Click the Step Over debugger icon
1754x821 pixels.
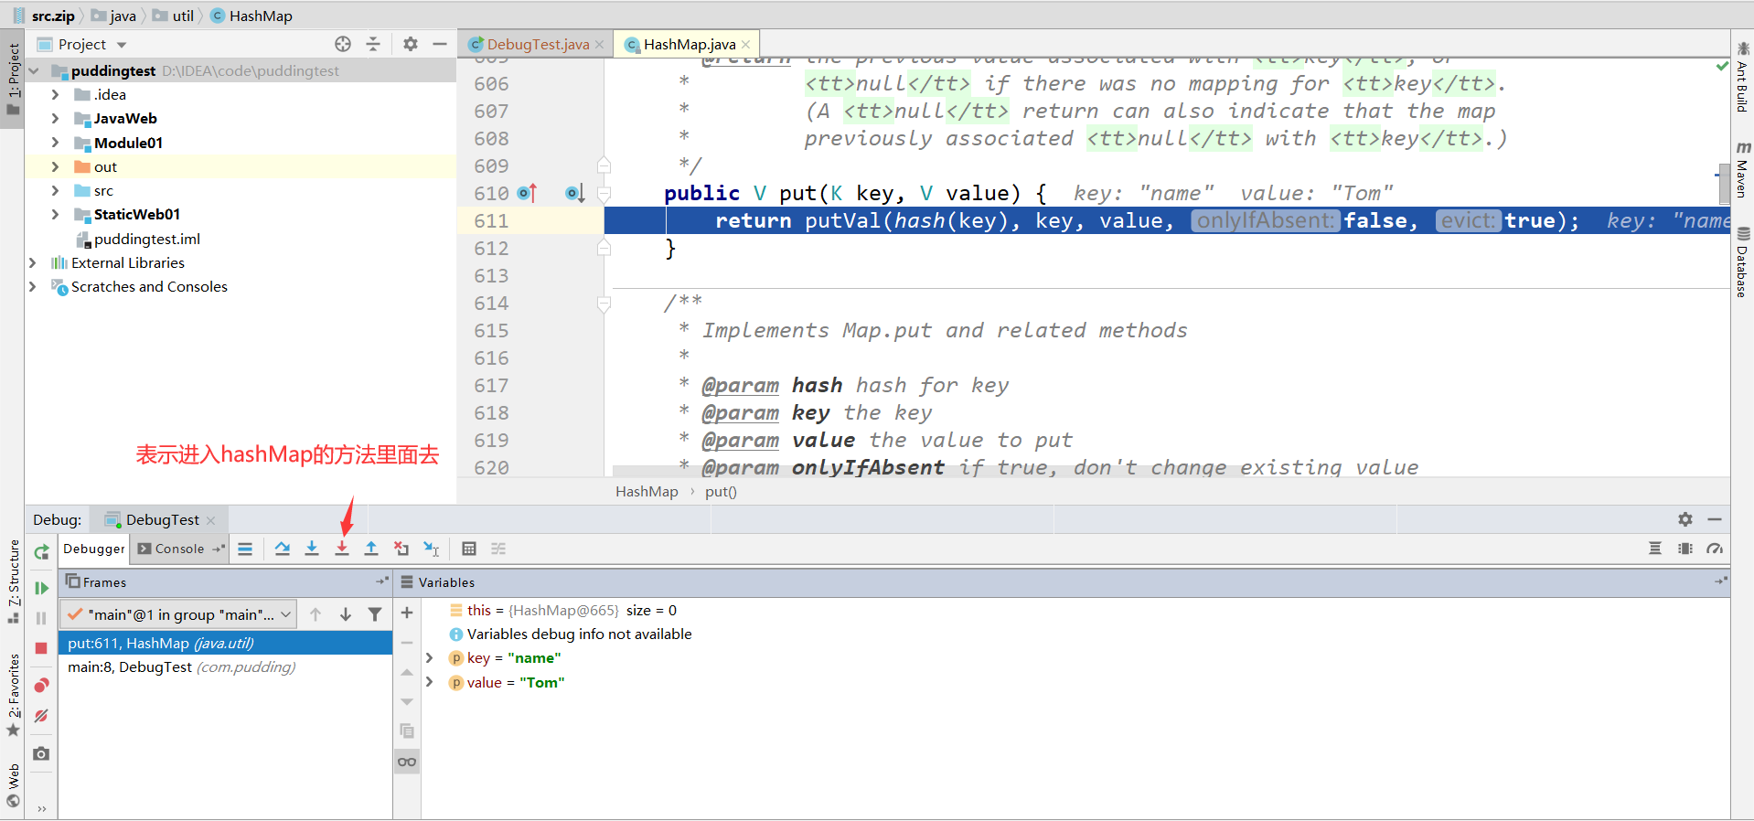coord(283,549)
